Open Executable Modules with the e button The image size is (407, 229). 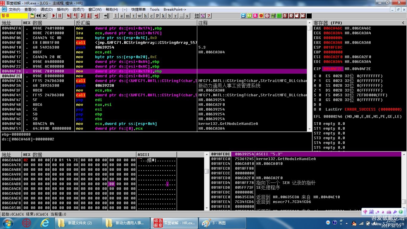click(122, 16)
